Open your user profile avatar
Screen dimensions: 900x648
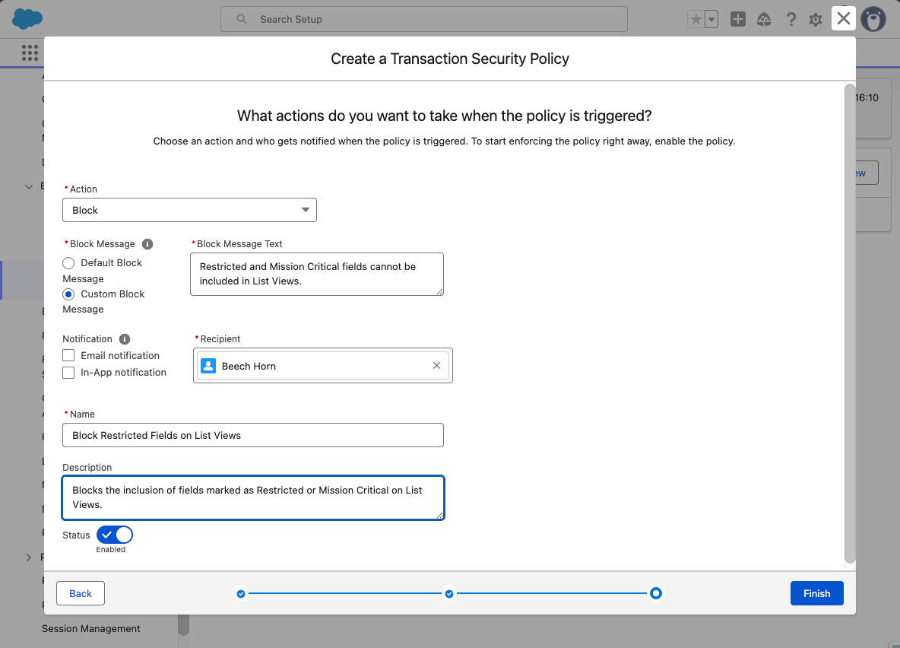[873, 19]
